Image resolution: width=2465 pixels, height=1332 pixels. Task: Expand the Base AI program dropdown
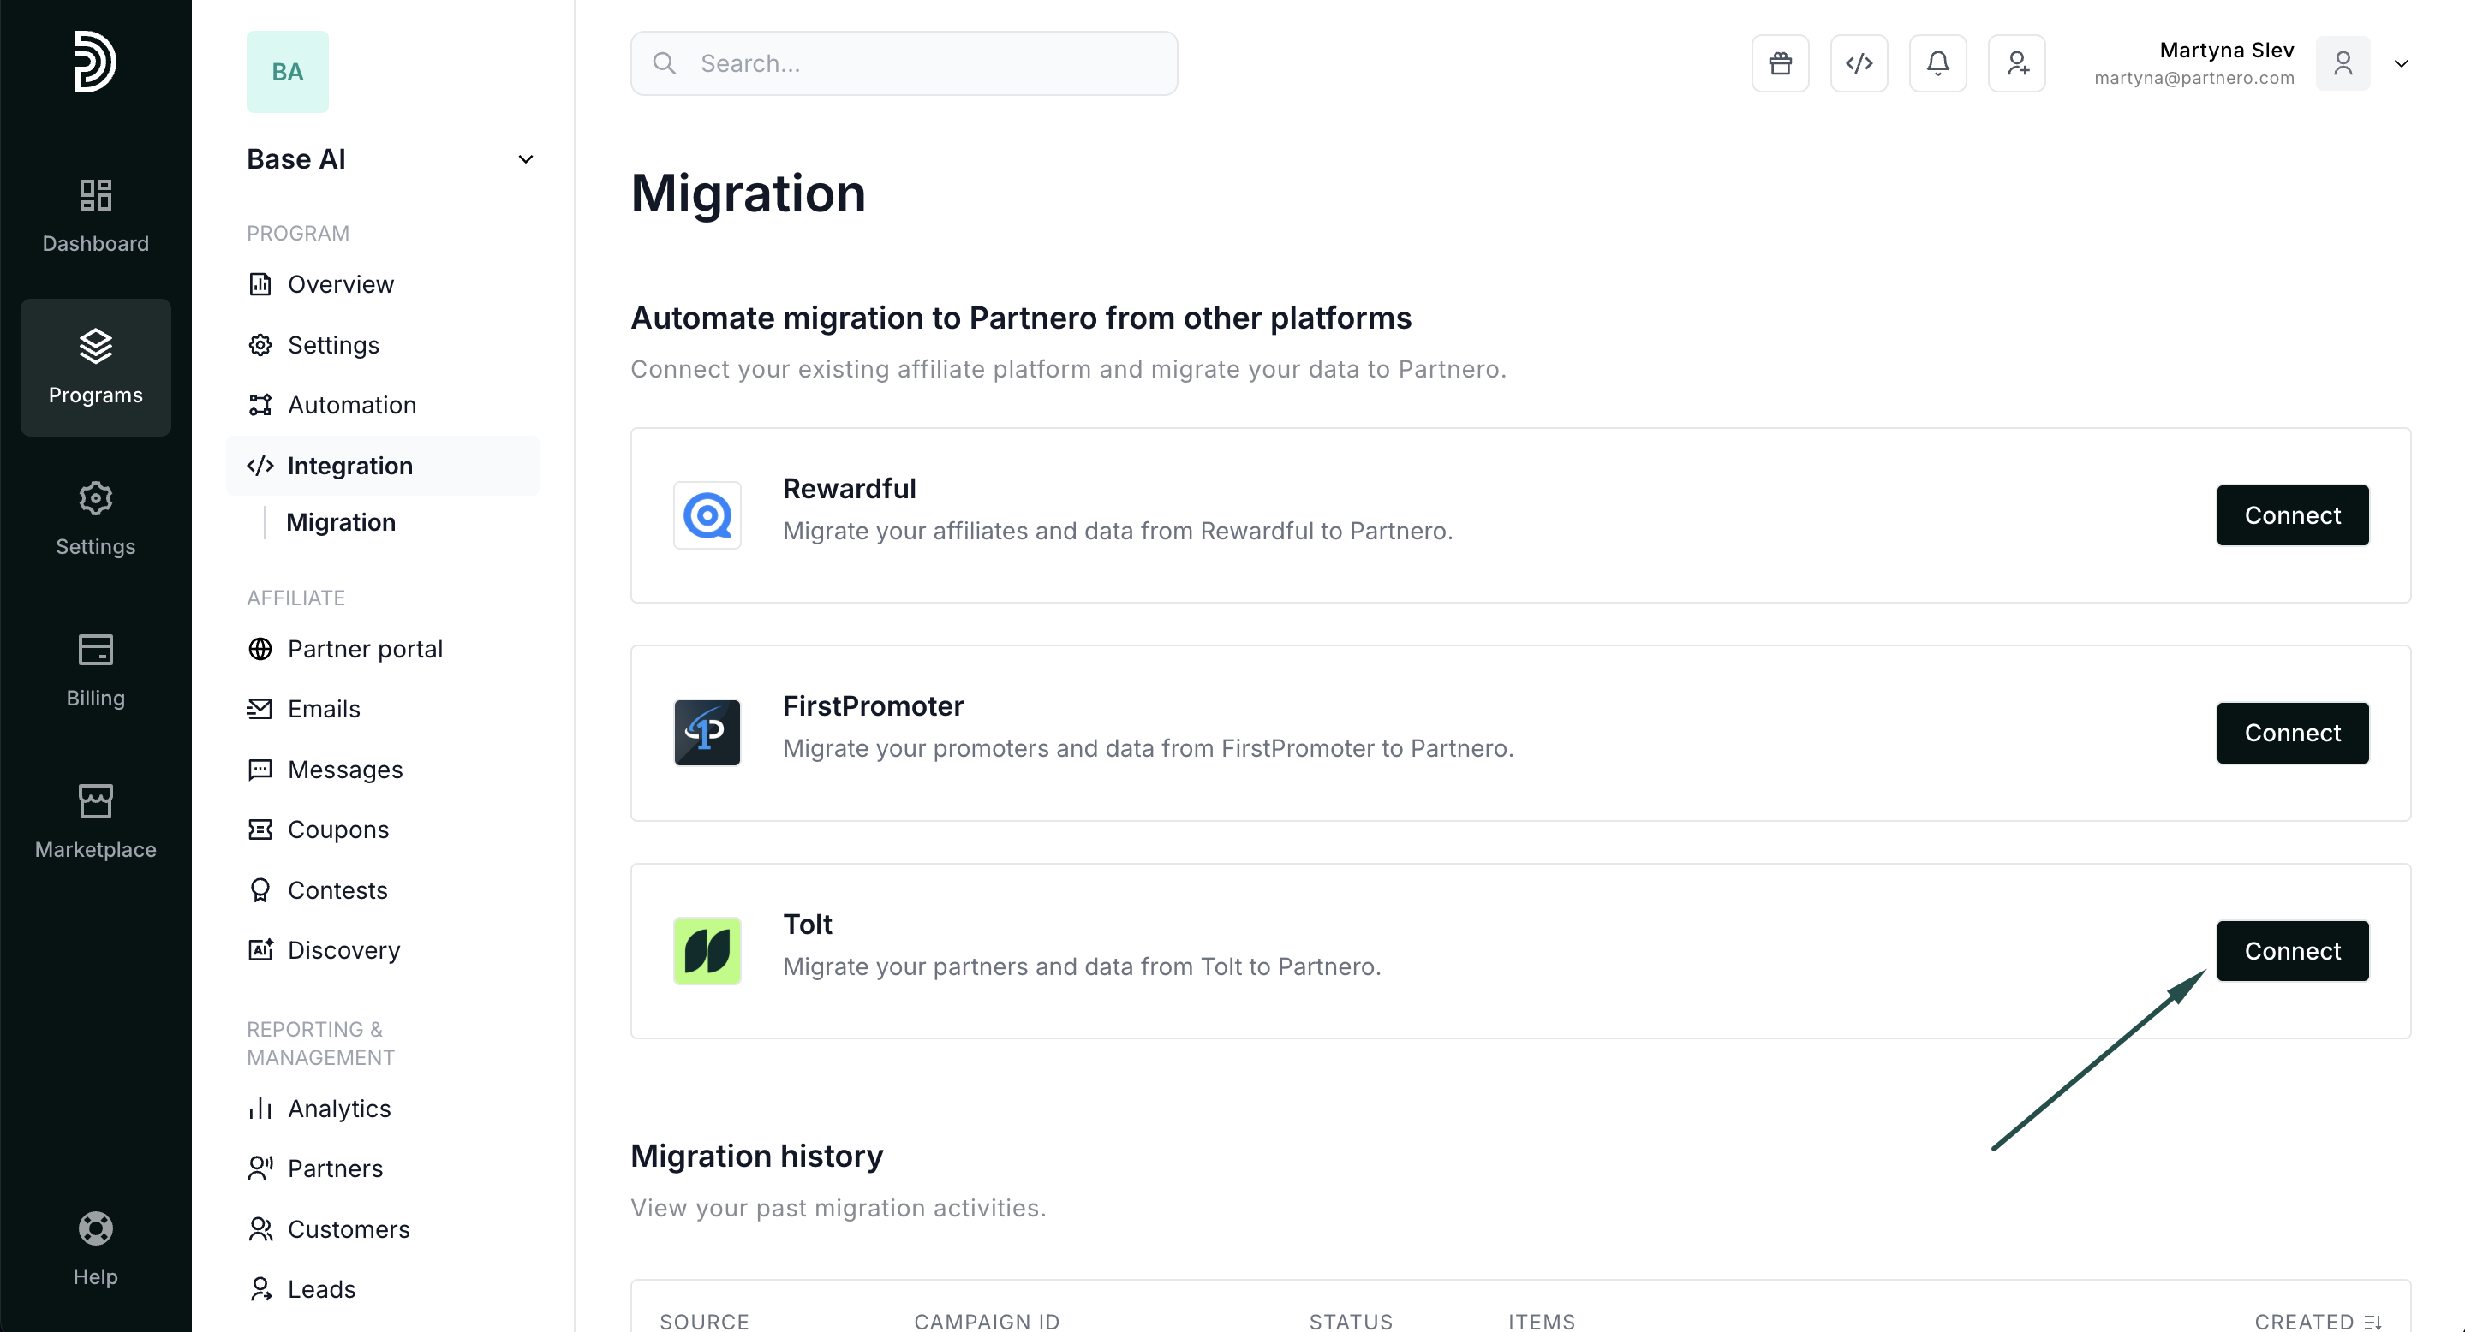coord(525,158)
